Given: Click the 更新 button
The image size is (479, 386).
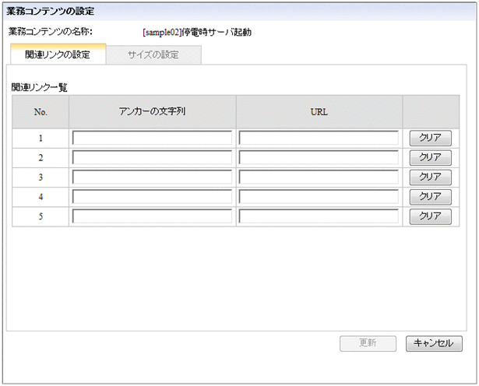Looking at the screenshot, I should pos(368,343).
